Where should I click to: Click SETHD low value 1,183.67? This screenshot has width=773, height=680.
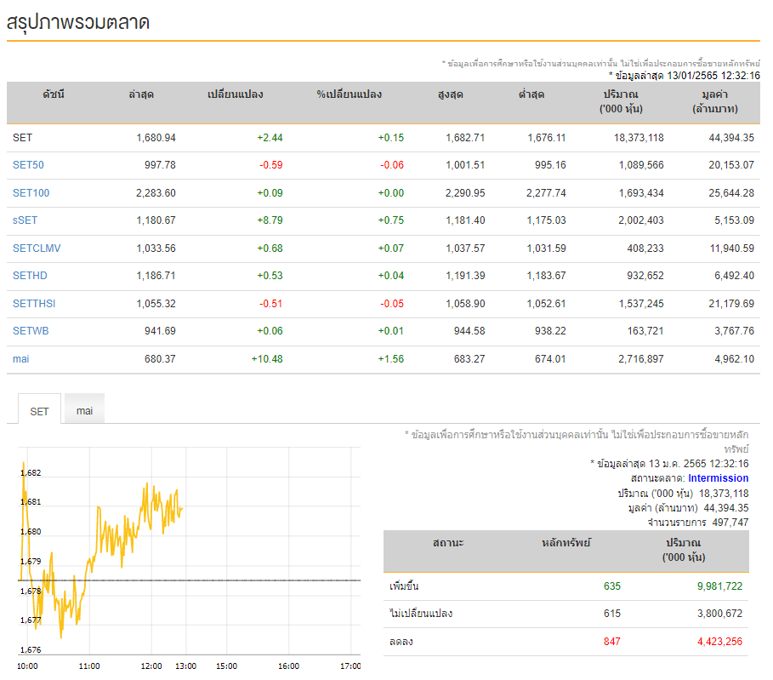tap(546, 276)
